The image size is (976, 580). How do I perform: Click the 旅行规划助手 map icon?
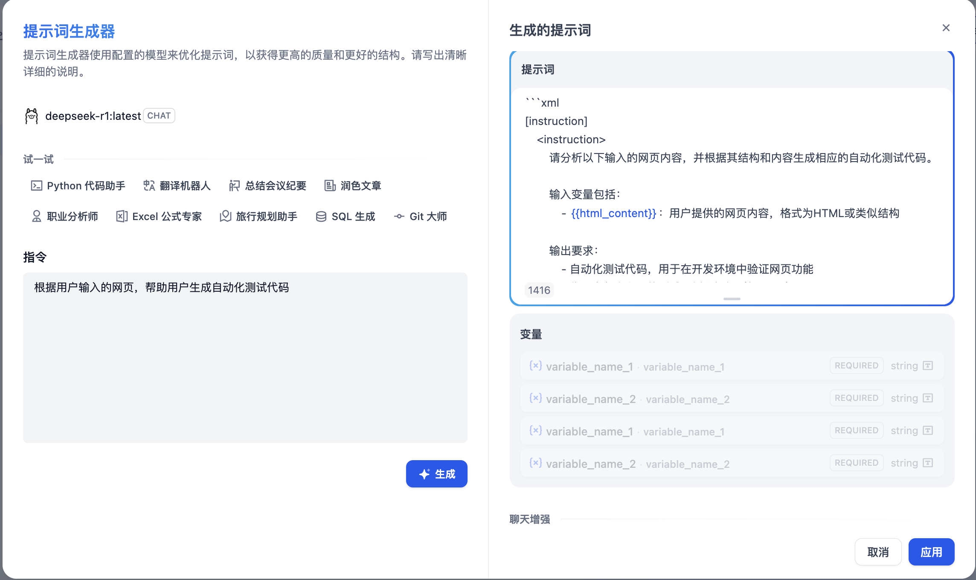coord(225,216)
